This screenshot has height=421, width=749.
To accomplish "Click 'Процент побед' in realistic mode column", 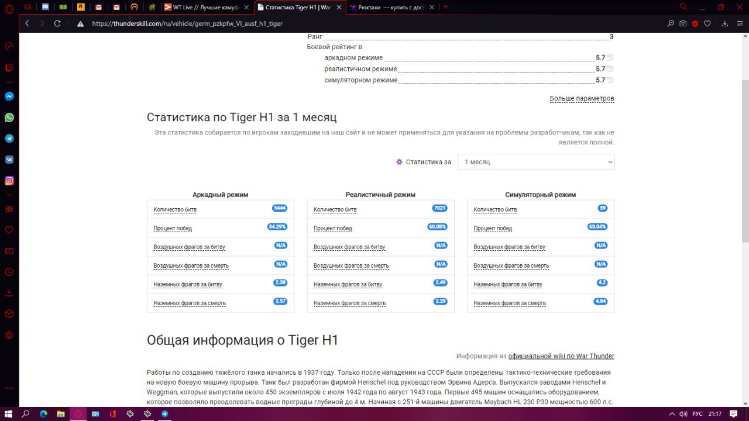I will [x=333, y=228].
